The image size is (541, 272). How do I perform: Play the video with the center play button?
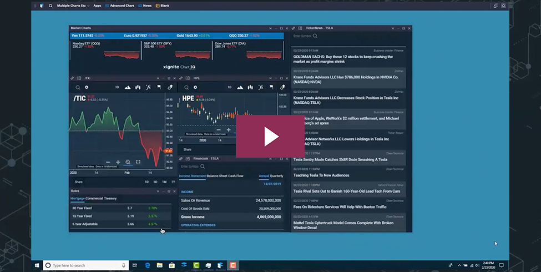click(x=270, y=137)
